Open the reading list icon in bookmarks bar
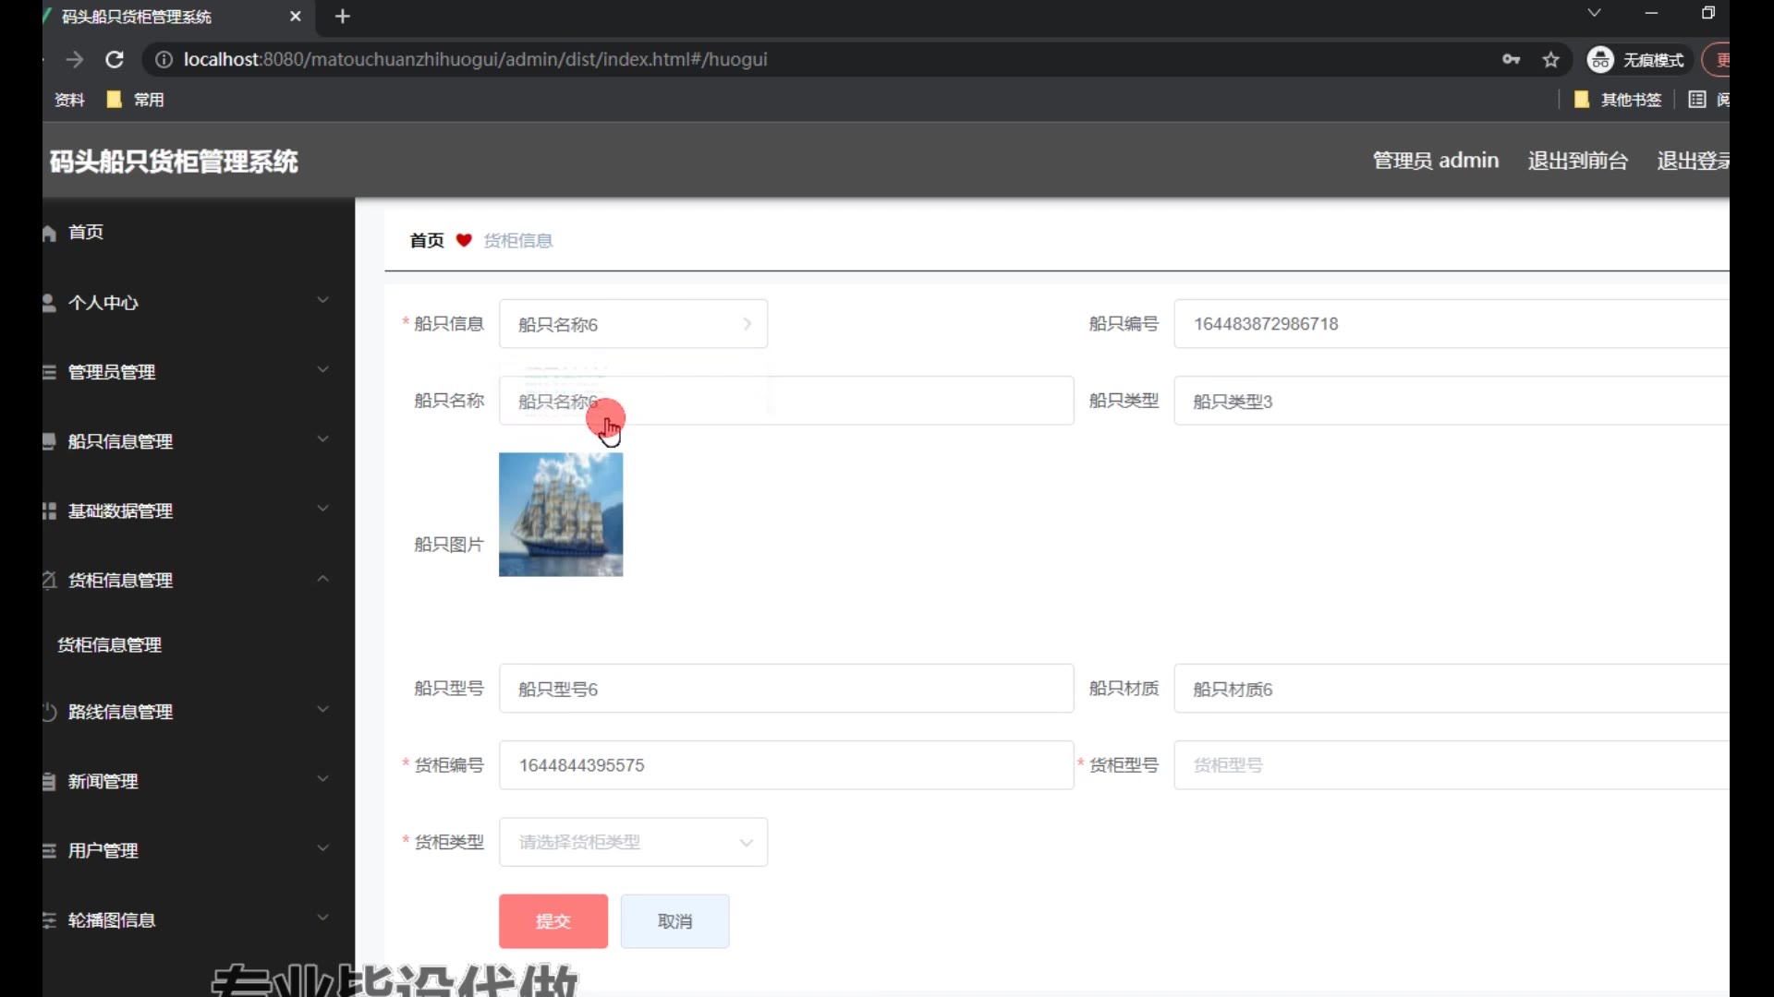Image resolution: width=1774 pixels, height=997 pixels. point(1697,100)
